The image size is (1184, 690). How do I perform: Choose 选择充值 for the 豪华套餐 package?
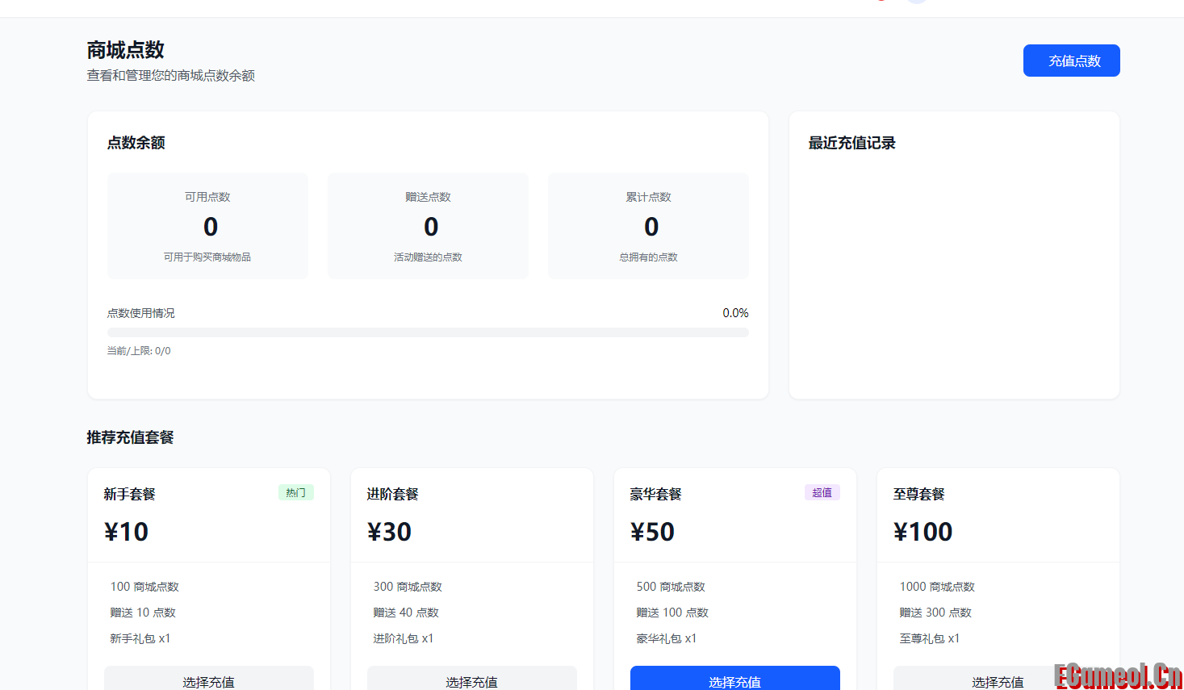pos(734,682)
